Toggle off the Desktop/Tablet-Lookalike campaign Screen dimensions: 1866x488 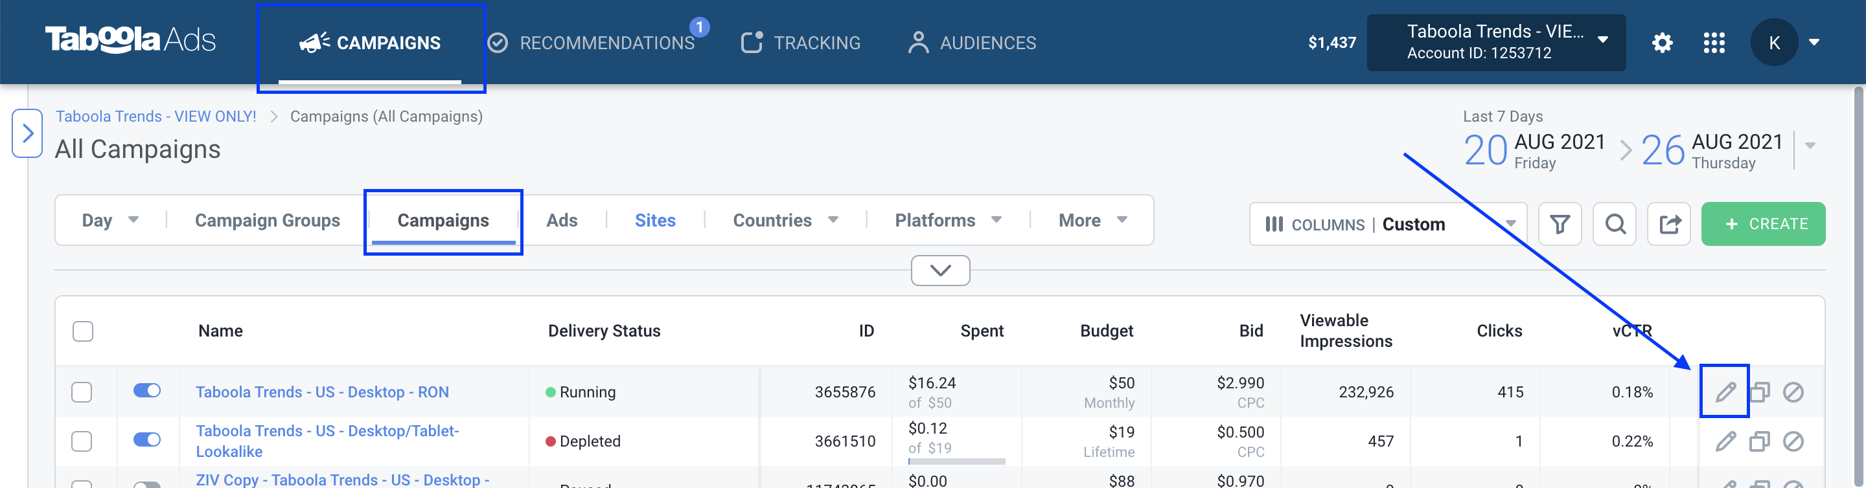coord(147,439)
